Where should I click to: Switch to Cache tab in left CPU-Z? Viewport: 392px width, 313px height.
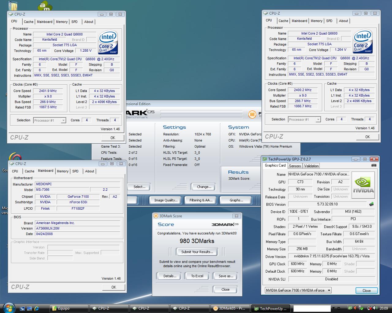tap(28, 22)
